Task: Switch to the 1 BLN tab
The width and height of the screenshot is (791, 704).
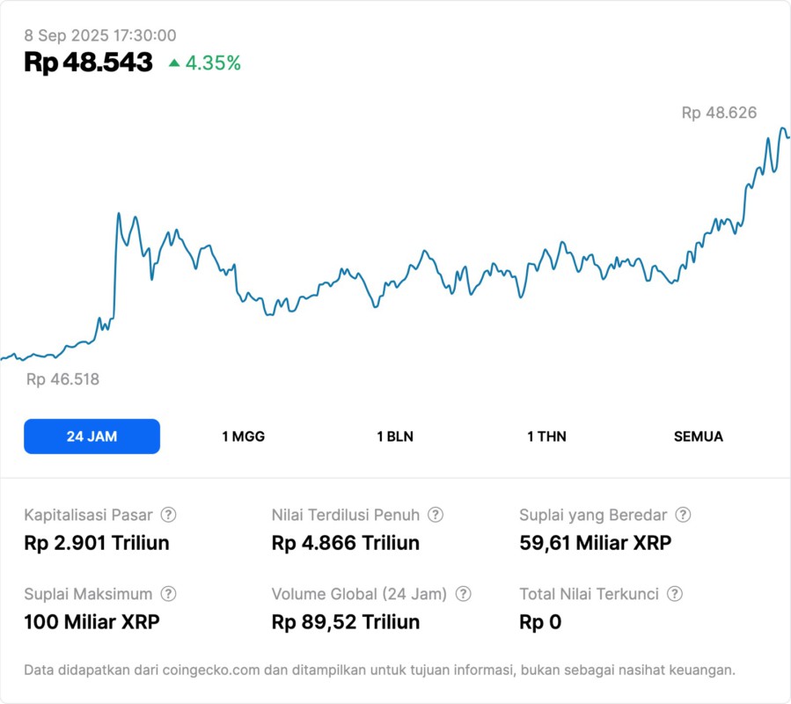Action: click(x=395, y=436)
